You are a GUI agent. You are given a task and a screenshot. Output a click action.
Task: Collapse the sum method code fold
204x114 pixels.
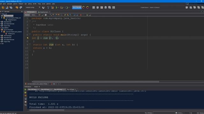tap(30, 44)
